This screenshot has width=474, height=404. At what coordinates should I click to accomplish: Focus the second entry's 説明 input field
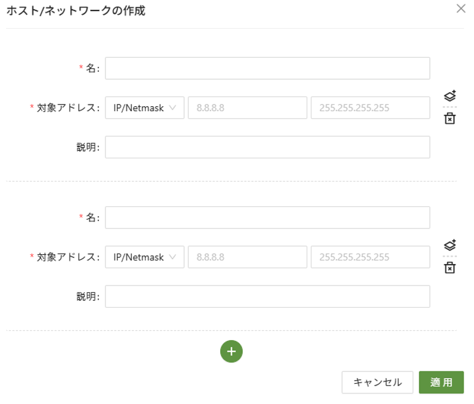point(267,297)
